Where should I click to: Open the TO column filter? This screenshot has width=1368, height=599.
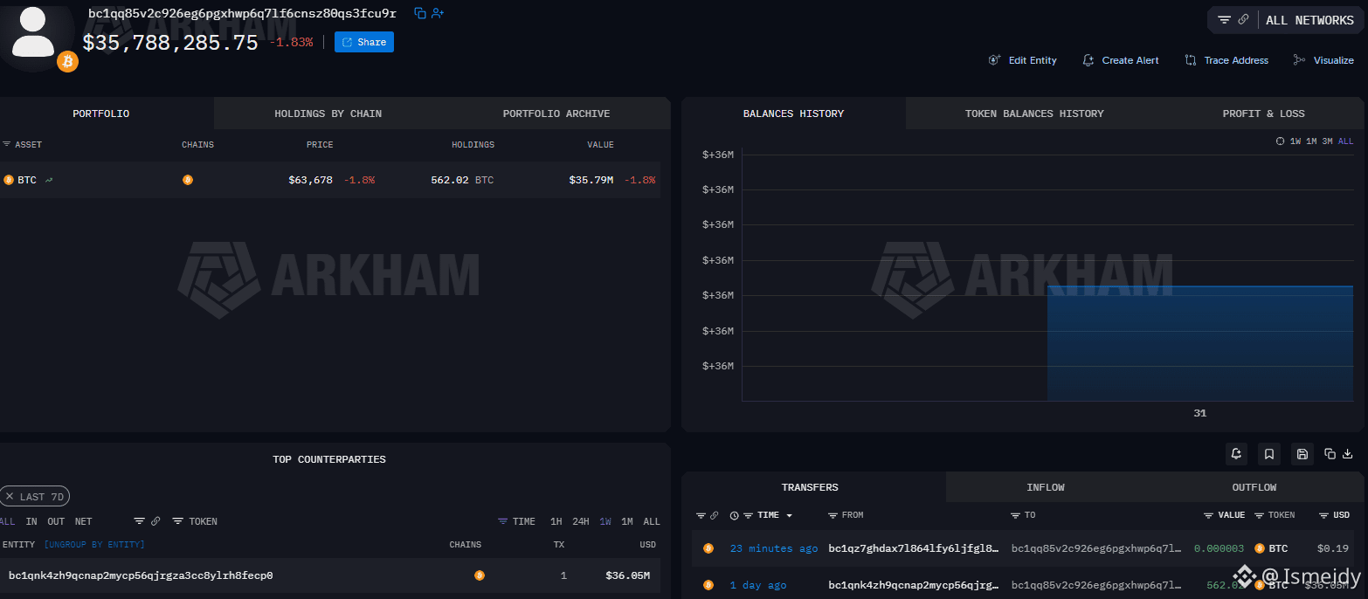(1023, 515)
